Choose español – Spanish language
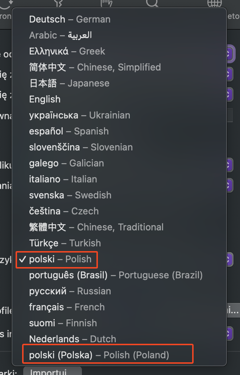240x375 pixels. [69, 131]
